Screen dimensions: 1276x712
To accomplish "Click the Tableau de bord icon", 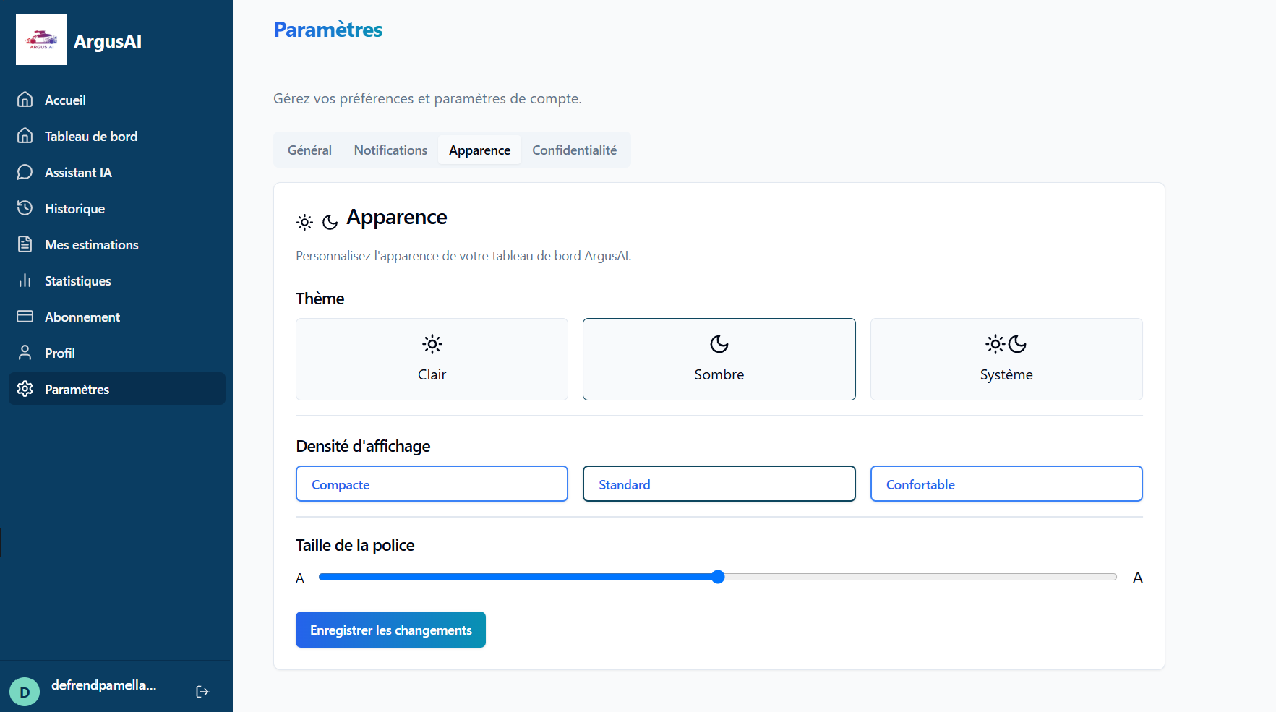I will tap(25, 135).
